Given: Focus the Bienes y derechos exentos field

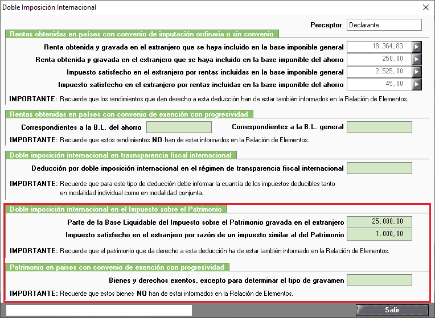Looking at the screenshot, I should pos(379,280).
